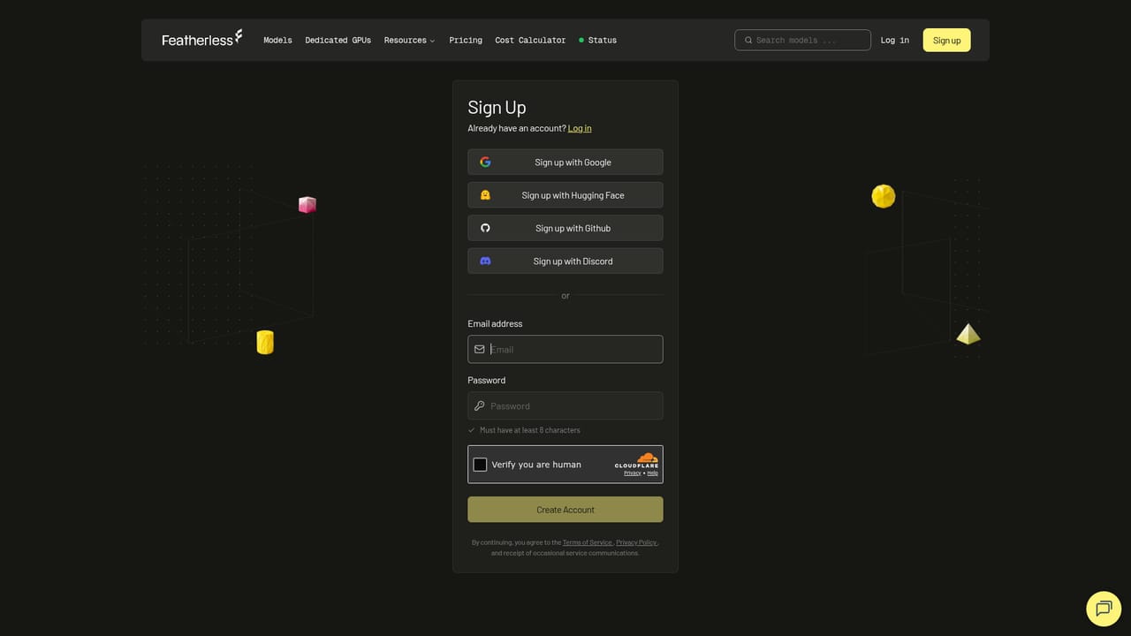Screen dimensions: 1131x636
Task: Click the Google logo icon
Action: 485,162
